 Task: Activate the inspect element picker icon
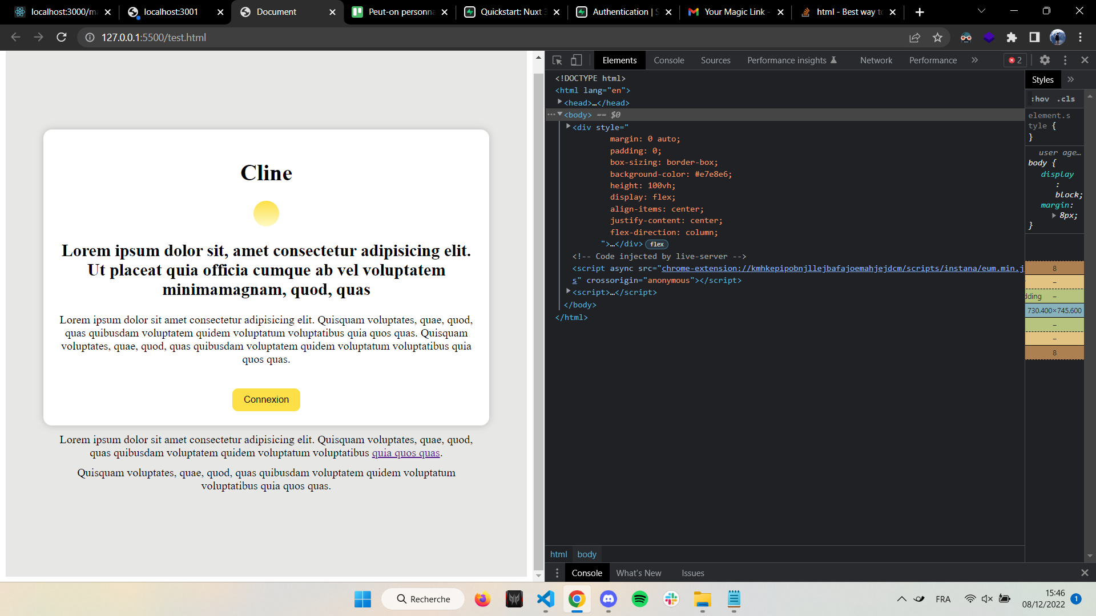(x=557, y=60)
